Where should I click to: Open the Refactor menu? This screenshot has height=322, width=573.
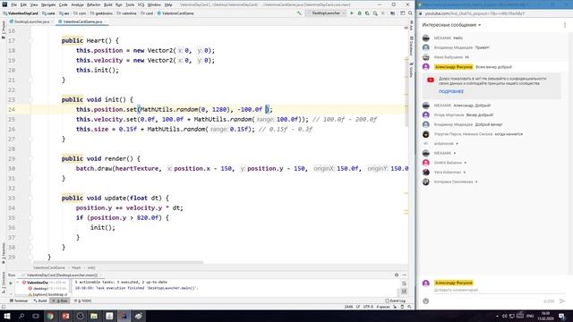coord(93,4)
